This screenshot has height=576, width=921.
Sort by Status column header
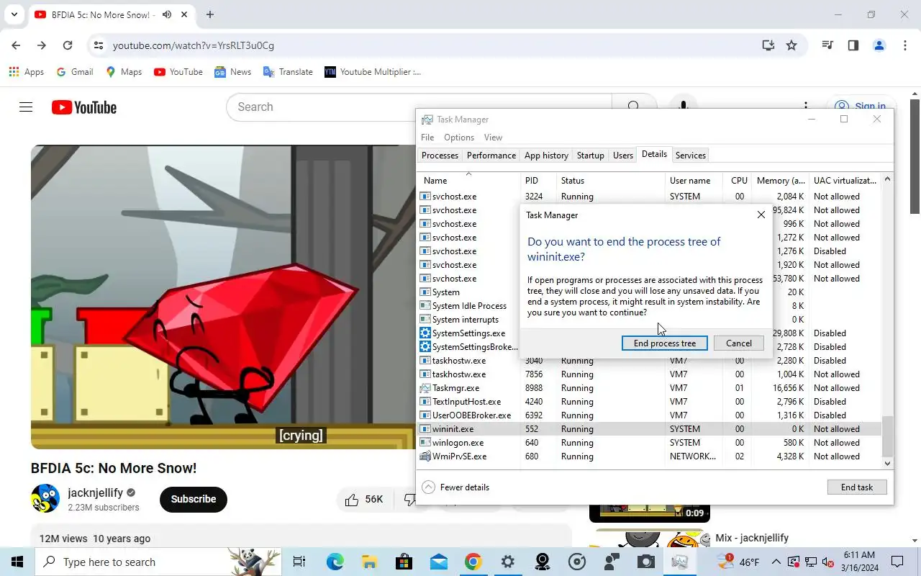[611, 181]
